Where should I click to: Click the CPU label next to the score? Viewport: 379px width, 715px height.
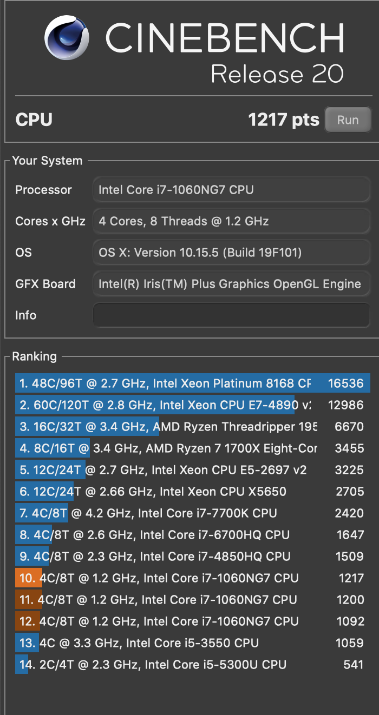click(x=34, y=120)
